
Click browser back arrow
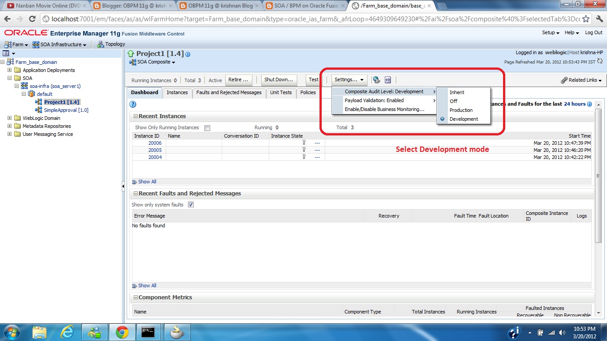point(8,19)
